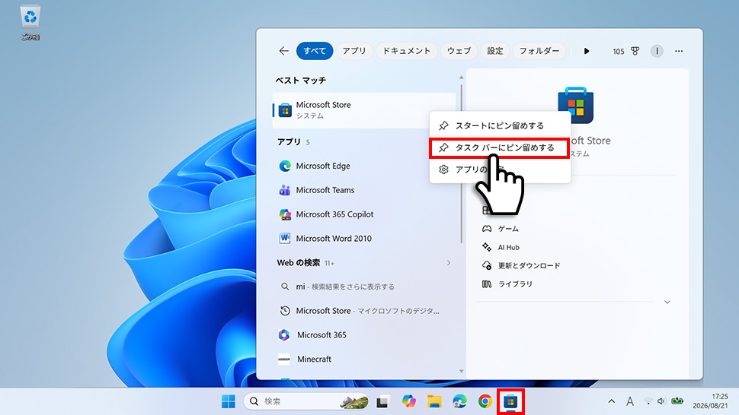
Task: Click the AI Hub sparkle icon
Action: [487, 247]
